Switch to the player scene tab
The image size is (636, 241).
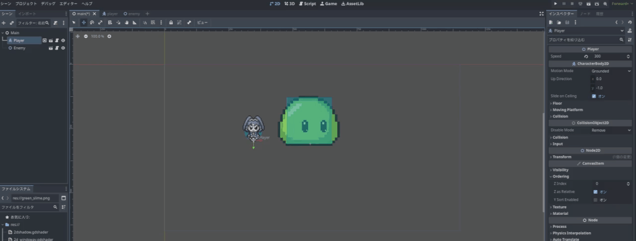pyautogui.click(x=110, y=14)
